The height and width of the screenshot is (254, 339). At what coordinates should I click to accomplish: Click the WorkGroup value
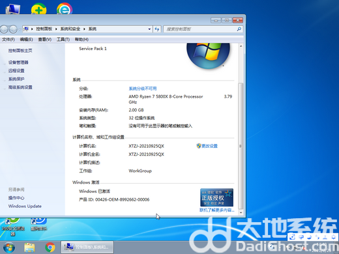[x=140, y=171]
